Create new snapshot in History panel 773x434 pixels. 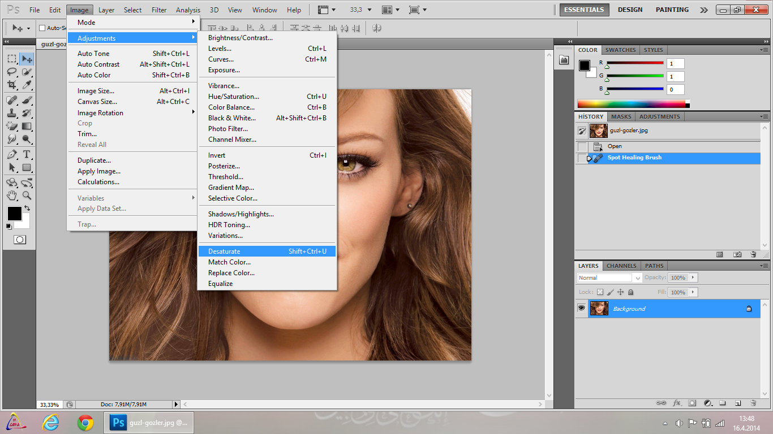point(737,255)
